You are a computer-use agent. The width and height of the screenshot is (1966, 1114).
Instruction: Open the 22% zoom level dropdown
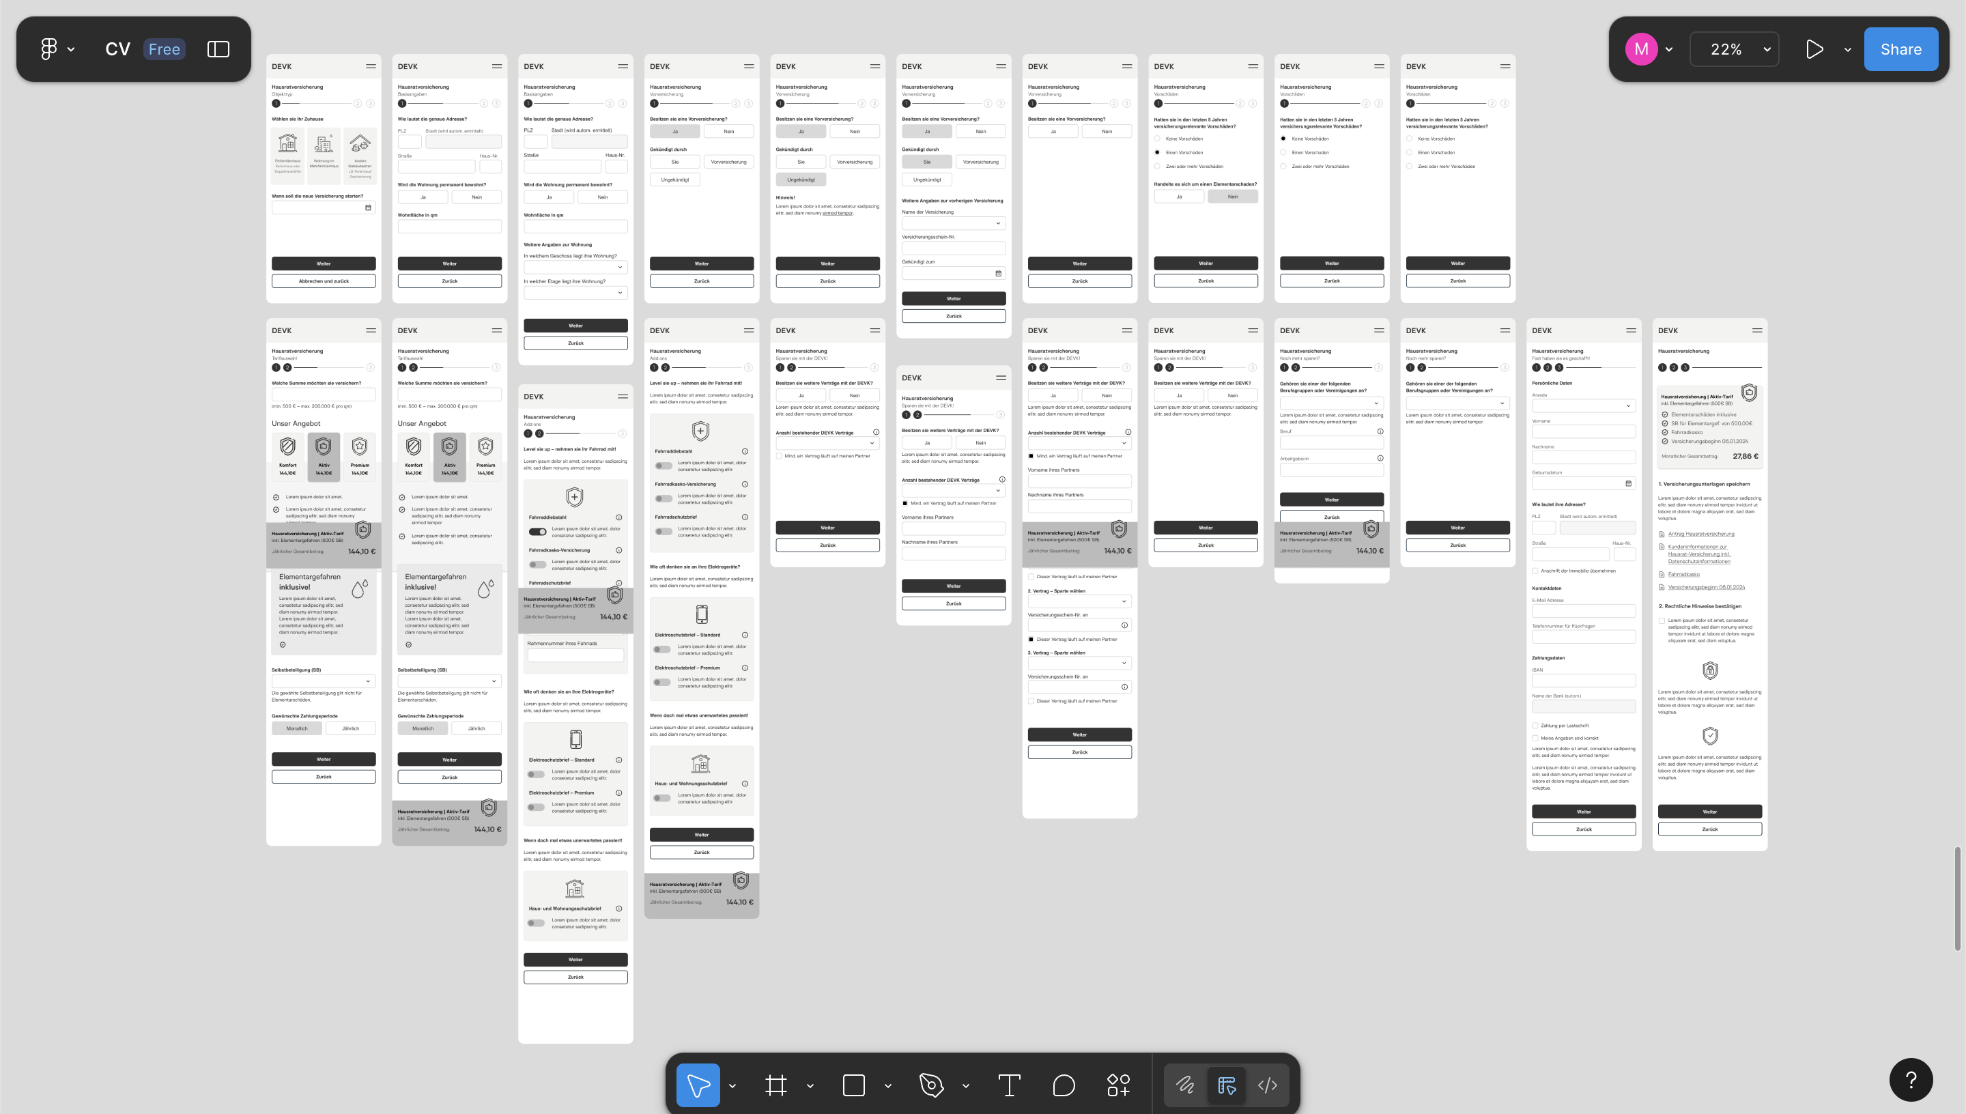click(x=1734, y=48)
